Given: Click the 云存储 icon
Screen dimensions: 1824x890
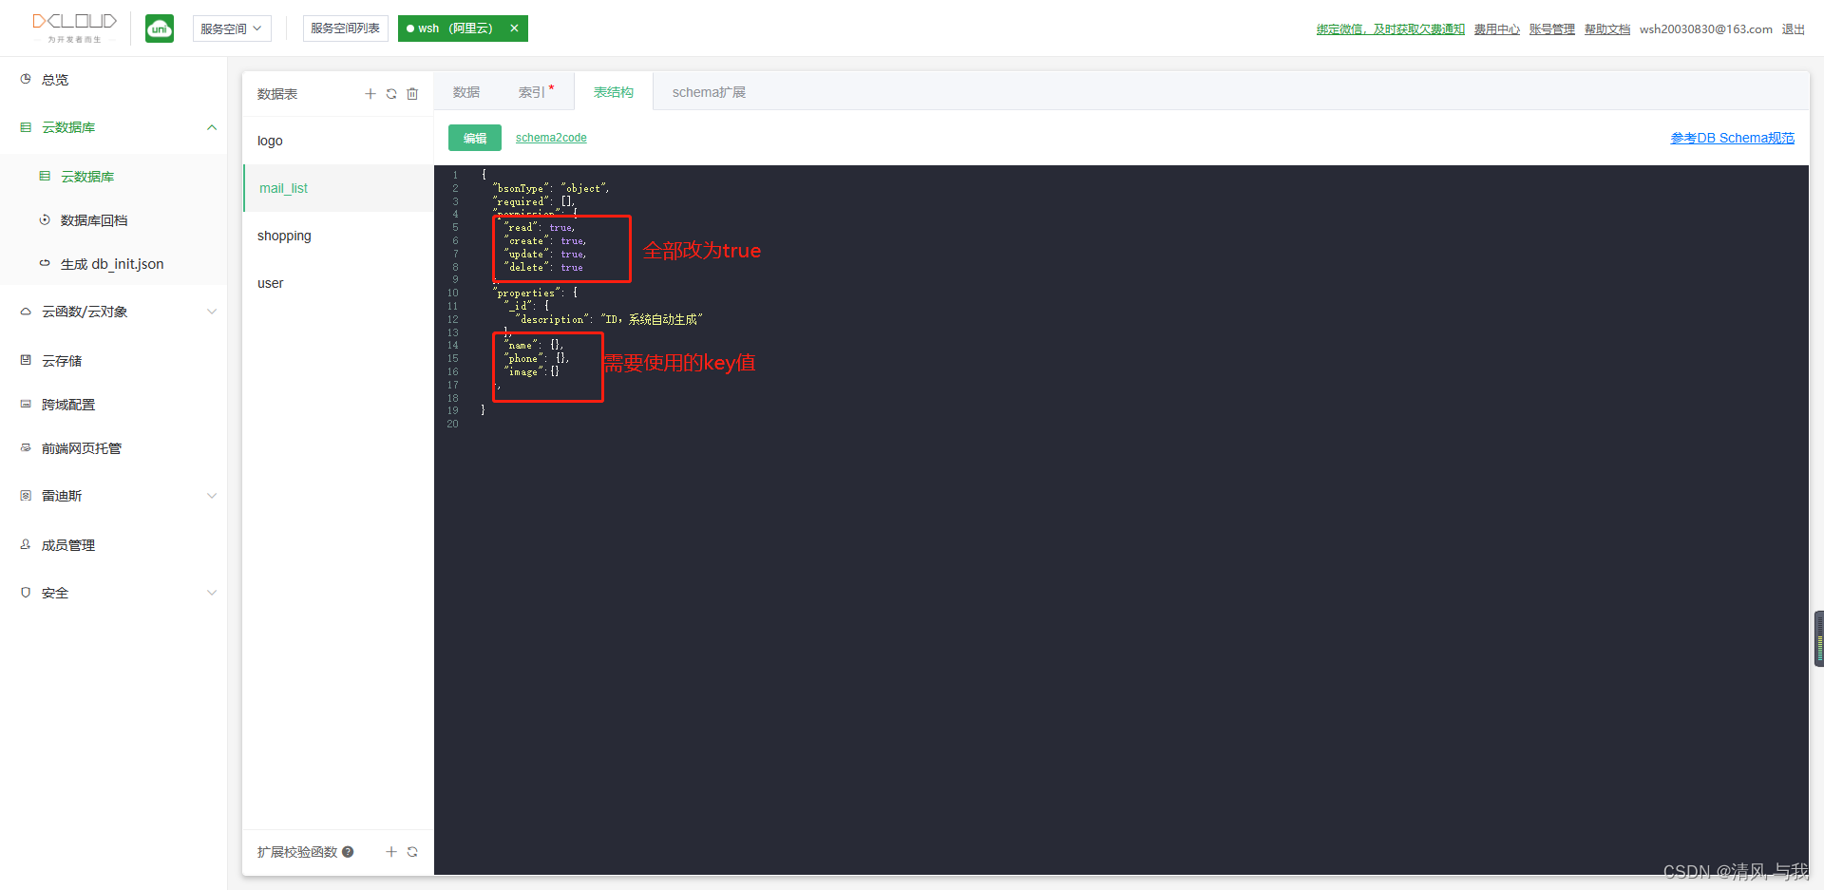Looking at the screenshot, I should tap(26, 360).
